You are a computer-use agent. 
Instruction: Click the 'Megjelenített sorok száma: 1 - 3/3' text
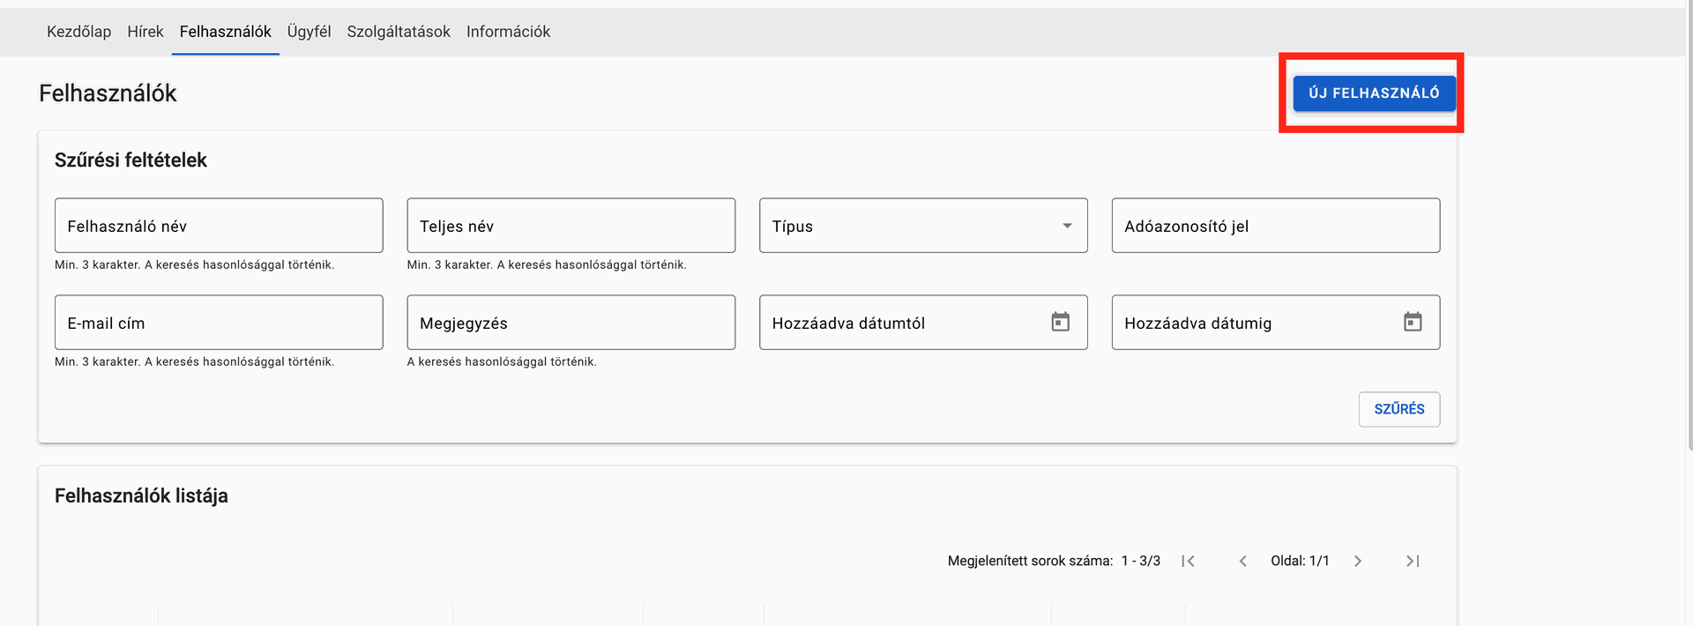(1054, 561)
